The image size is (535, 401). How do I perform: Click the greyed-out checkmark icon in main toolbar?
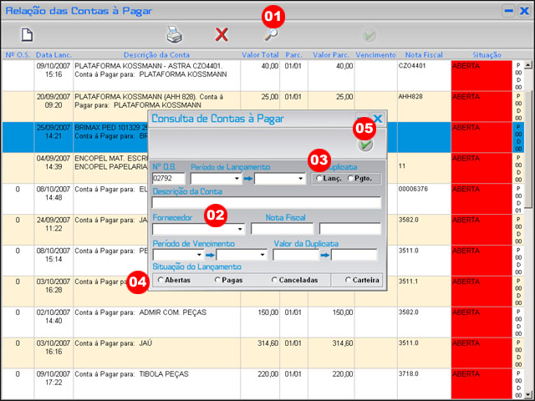click(369, 35)
